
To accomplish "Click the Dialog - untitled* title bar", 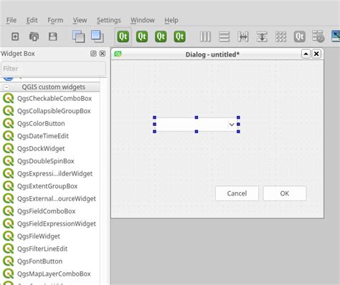I will pos(212,54).
